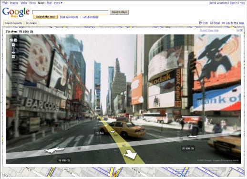
Task: Zoom in on the Street View image
Action: (13, 45)
